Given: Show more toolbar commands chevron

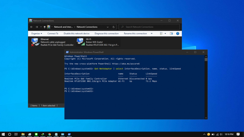Looking at the screenshot, I should (152, 33).
